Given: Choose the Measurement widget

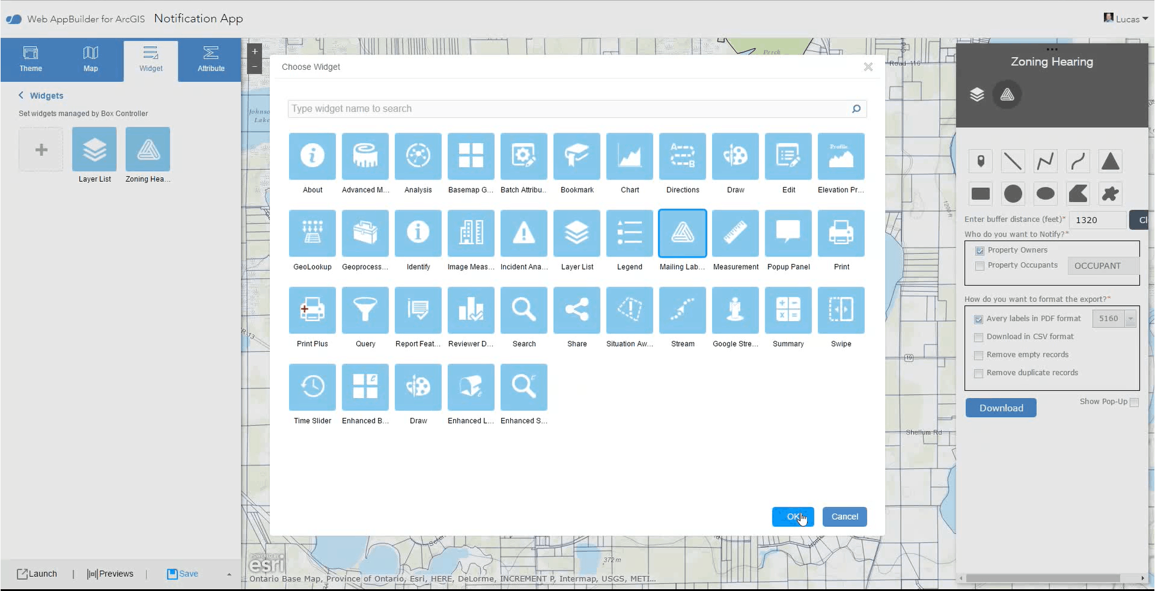Looking at the screenshot, I should pos(735,233).
